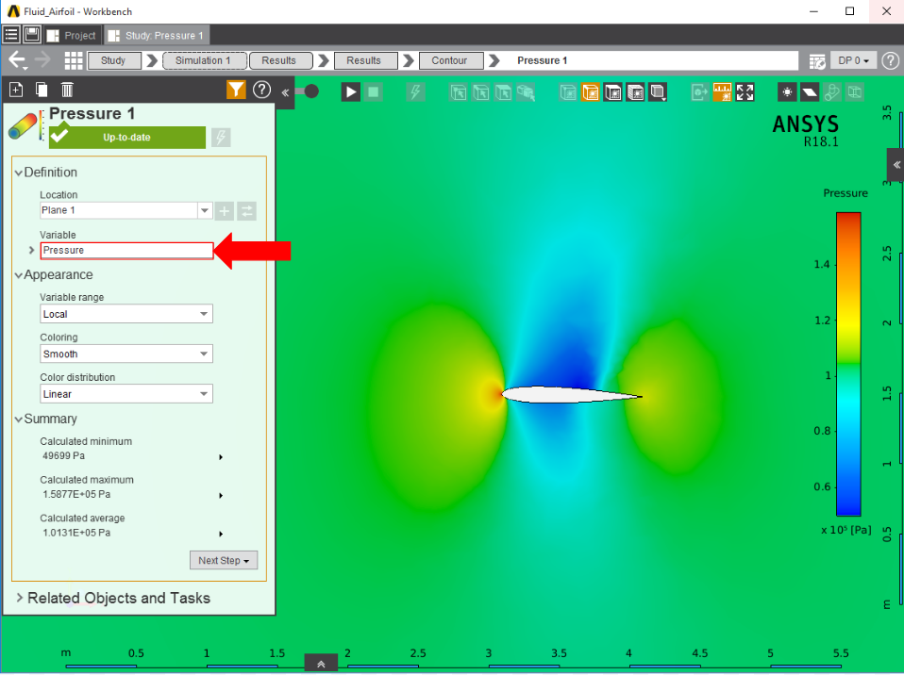Go back with the left arrow

(x=17, y=60)
